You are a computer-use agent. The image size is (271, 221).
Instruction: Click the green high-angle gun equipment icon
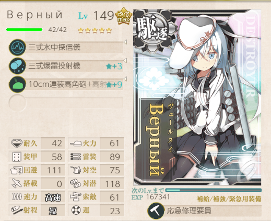pos(17,84)
